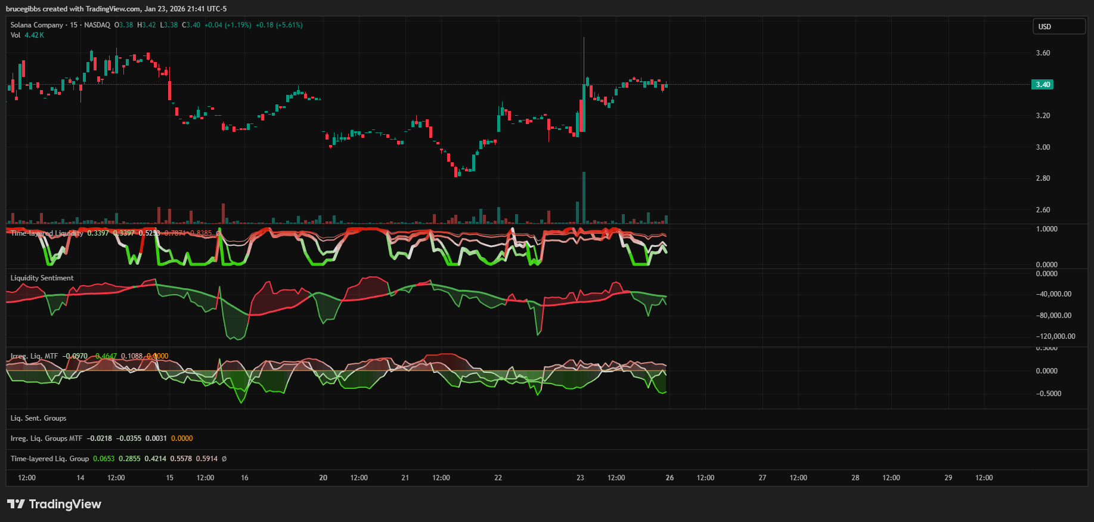The height and width of the screenshot is (522, 1094).
Task: Expand the collapsed Liq. Sent. Groups pane
Action: tap(38, 418)
